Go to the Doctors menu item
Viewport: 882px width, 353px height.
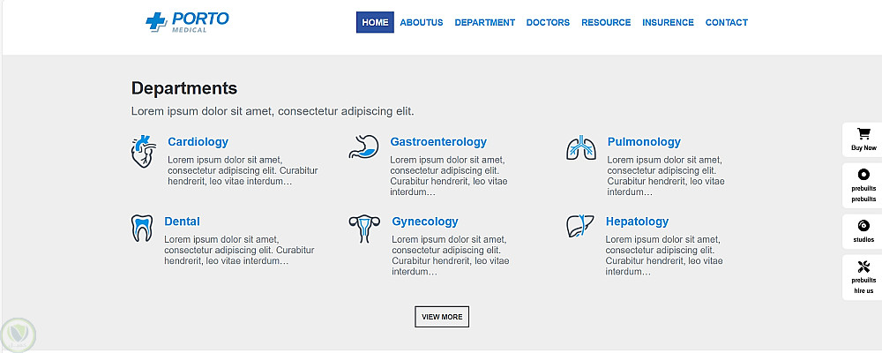tap(548, 23)
